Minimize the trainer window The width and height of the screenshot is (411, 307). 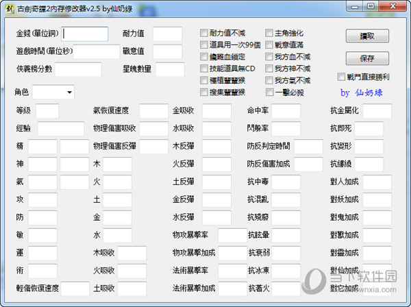click(354, 6)
